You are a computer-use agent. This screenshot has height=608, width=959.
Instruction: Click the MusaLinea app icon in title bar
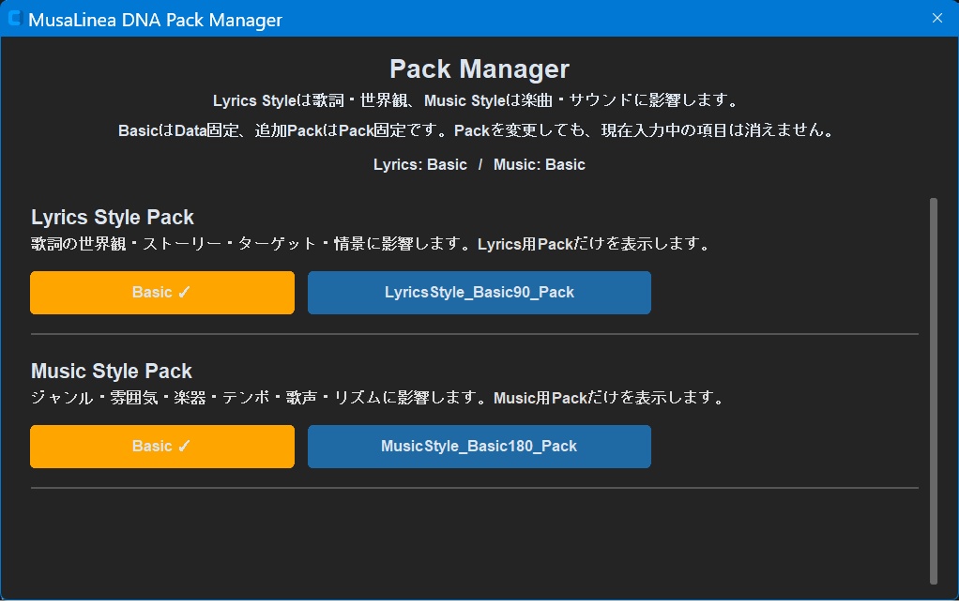click(x=15, y=19)
